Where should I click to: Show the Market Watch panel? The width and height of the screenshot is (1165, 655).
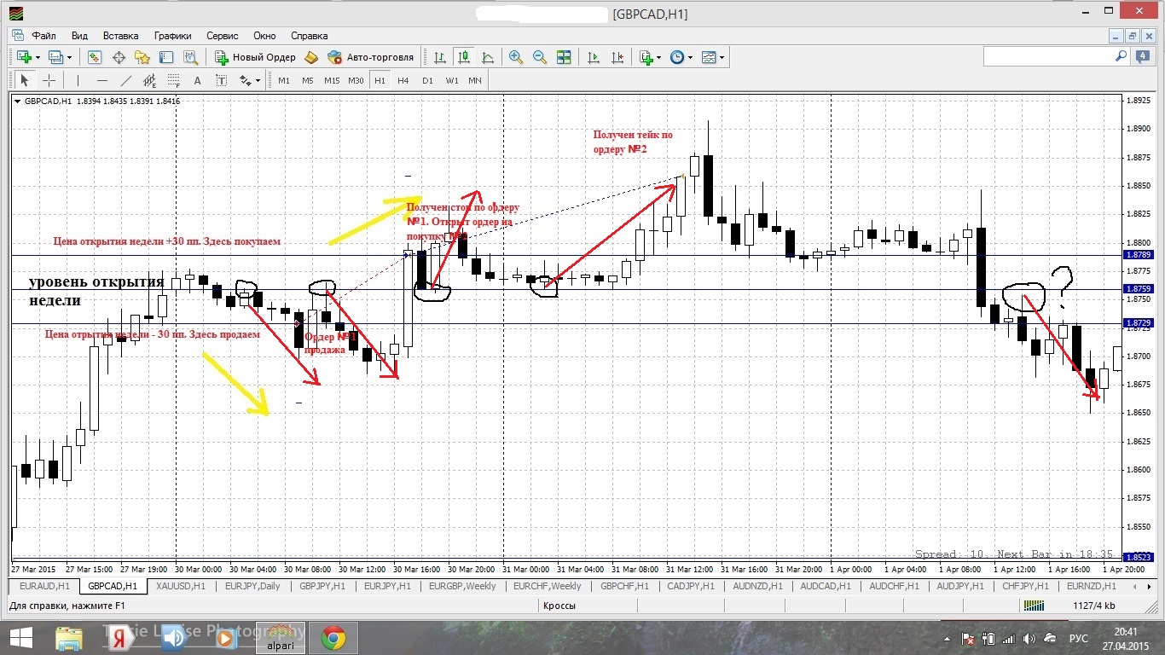(94, 57)
